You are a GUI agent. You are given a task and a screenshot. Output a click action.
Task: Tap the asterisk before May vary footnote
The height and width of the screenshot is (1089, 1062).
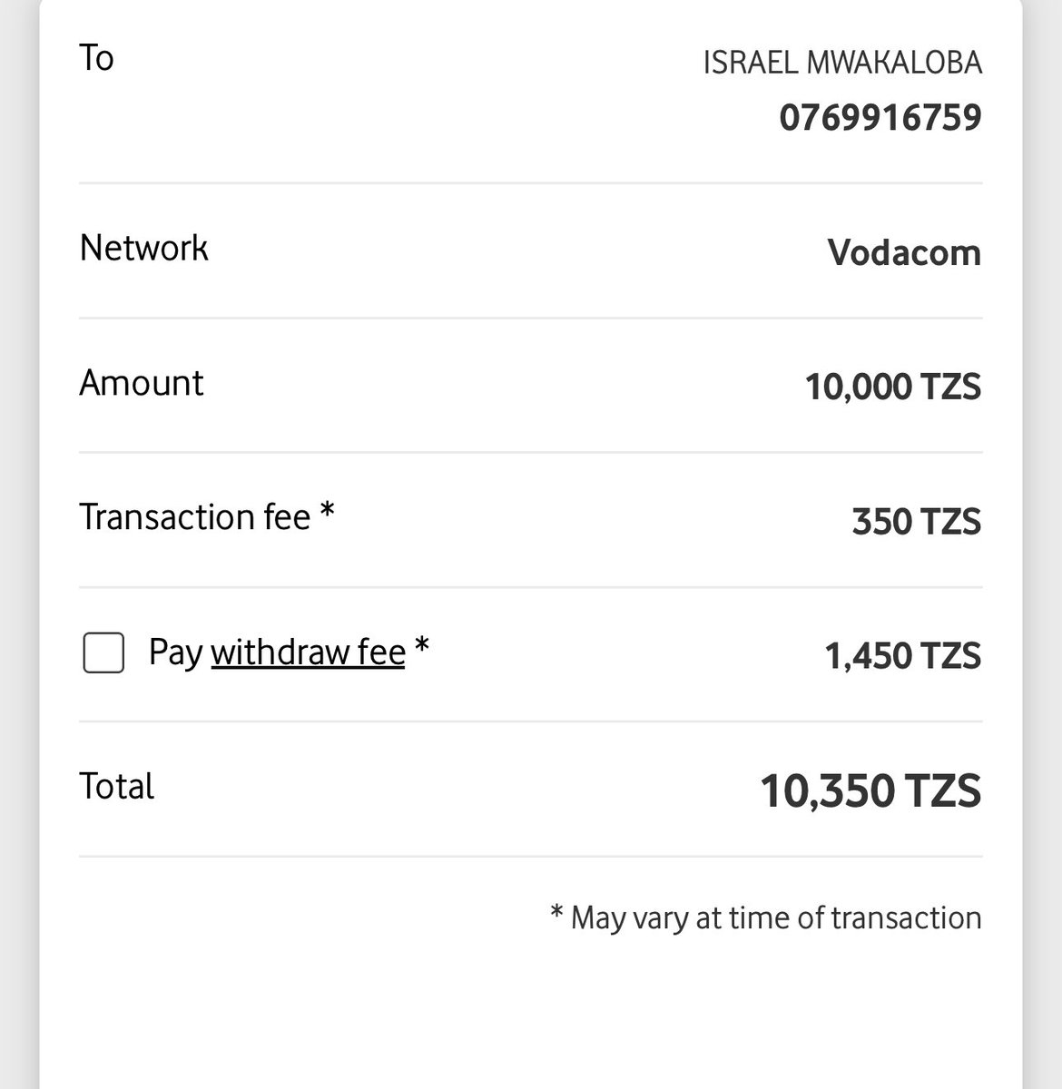557,913
